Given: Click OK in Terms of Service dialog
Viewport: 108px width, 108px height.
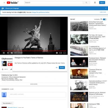Looking at the screenshot, I should coord(57,67).
